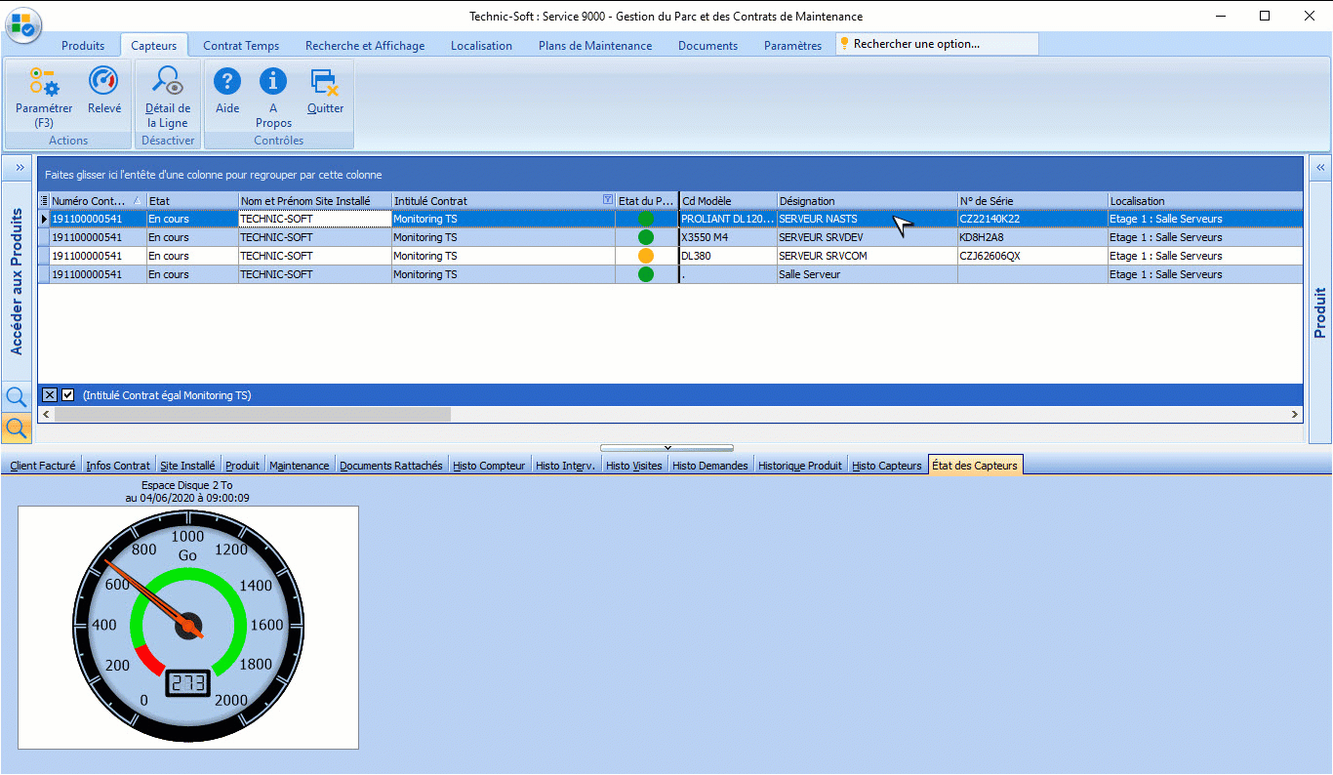Select the Salle Serveur designation cell
Viewport: 1333px width, 775px height.
(868, 274)
